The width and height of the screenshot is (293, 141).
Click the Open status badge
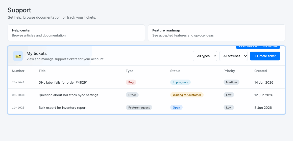(176, 108)
